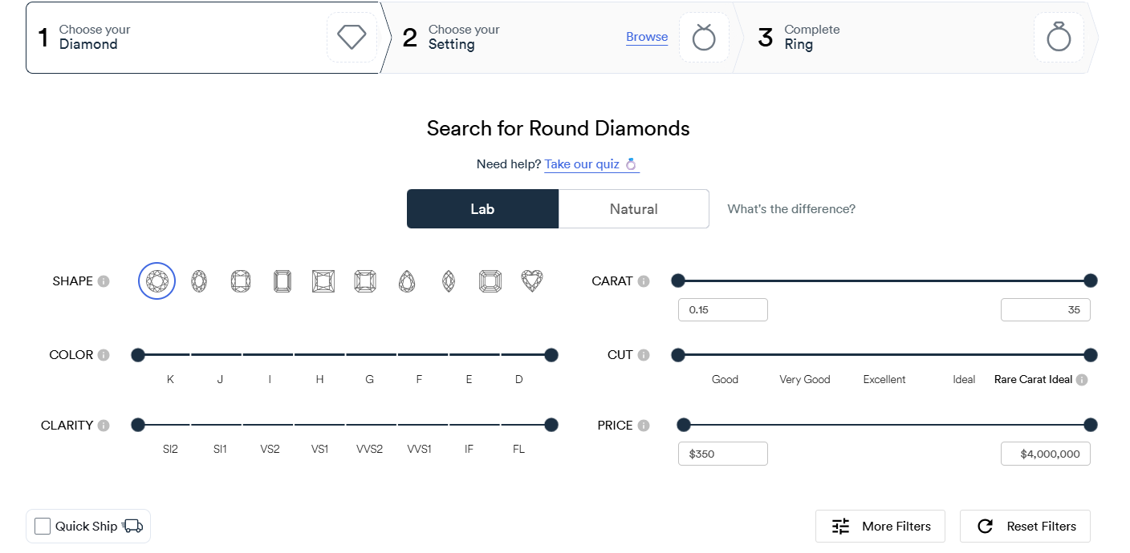The width and height of the screenshot is (1130, 553).
Task: Select the Marquise diamond shape
Action: [449, 281]
